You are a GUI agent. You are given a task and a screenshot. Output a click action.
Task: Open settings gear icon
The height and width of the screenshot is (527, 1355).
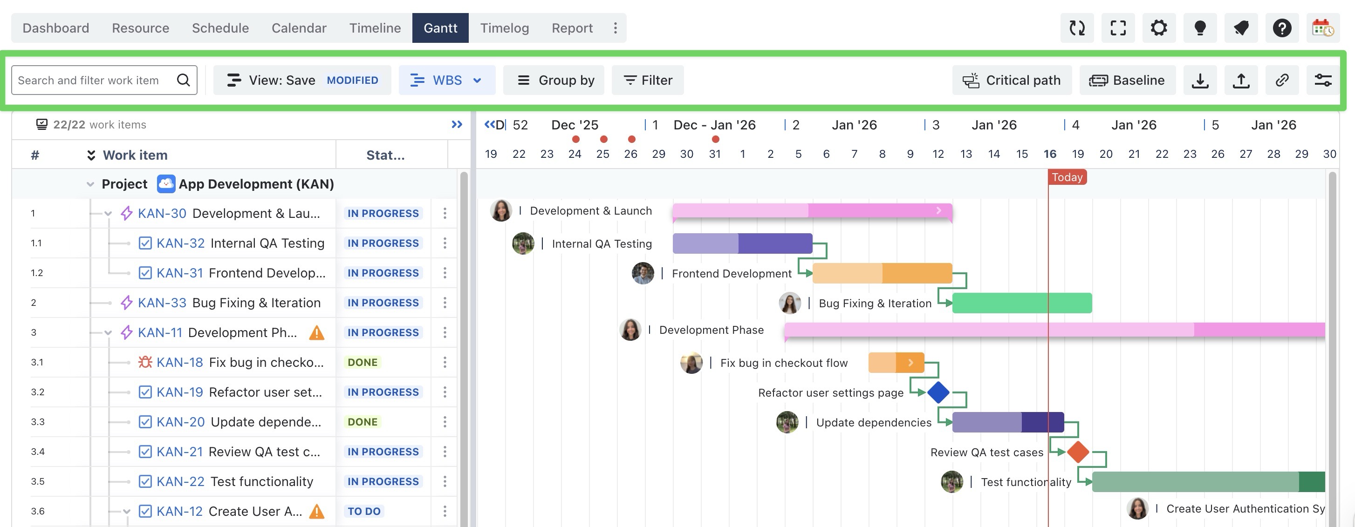[x=1159, y=28]
